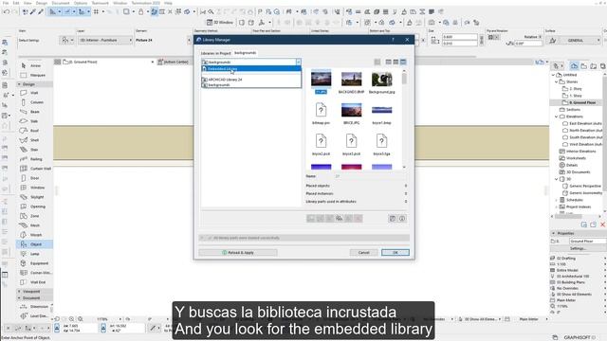Click Reload & Apply button
Viewport: 607px width, 341px height.
pos(238,253)
